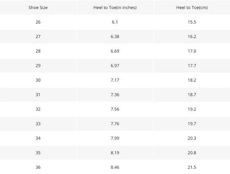
Task: Click the Shoe Size column header
Action: point(38,7)
